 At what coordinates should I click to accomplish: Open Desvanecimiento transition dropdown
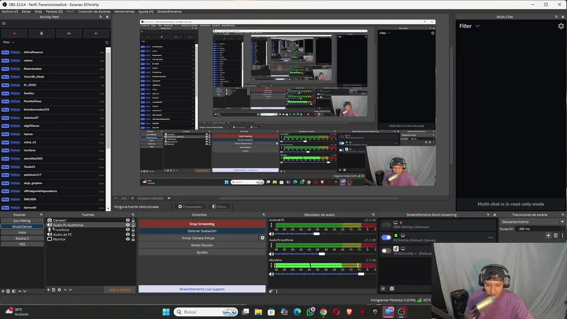(533, 222)
